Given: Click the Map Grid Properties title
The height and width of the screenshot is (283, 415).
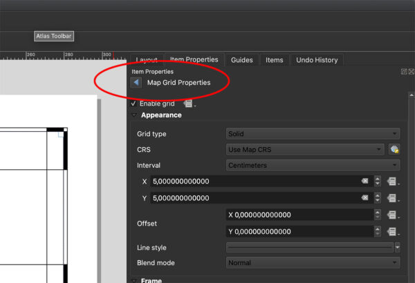Looking at the screenshot, I should pyautogui.click(x=179, y=83).
